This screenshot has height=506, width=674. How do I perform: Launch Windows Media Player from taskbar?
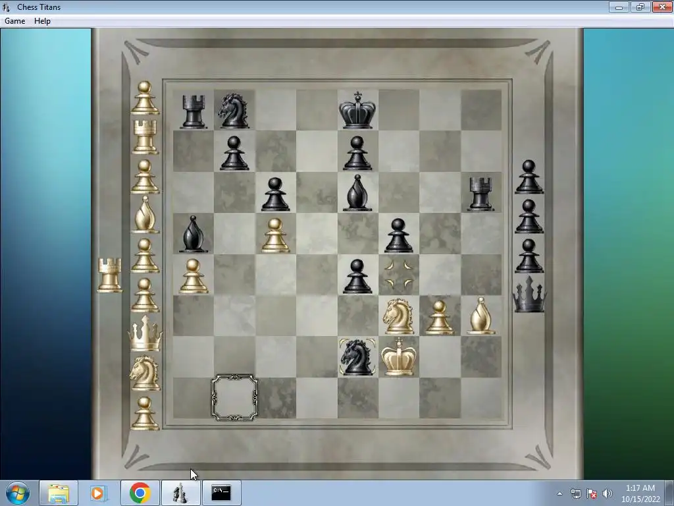coord(99,493)
